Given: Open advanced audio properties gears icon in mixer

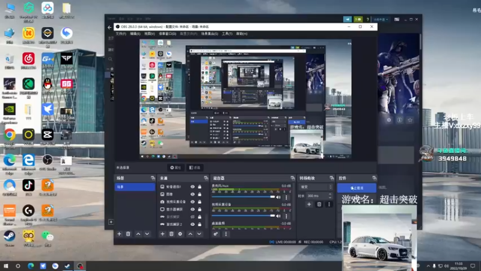Looking at the screenshot, I should click(x=216, y=234).
